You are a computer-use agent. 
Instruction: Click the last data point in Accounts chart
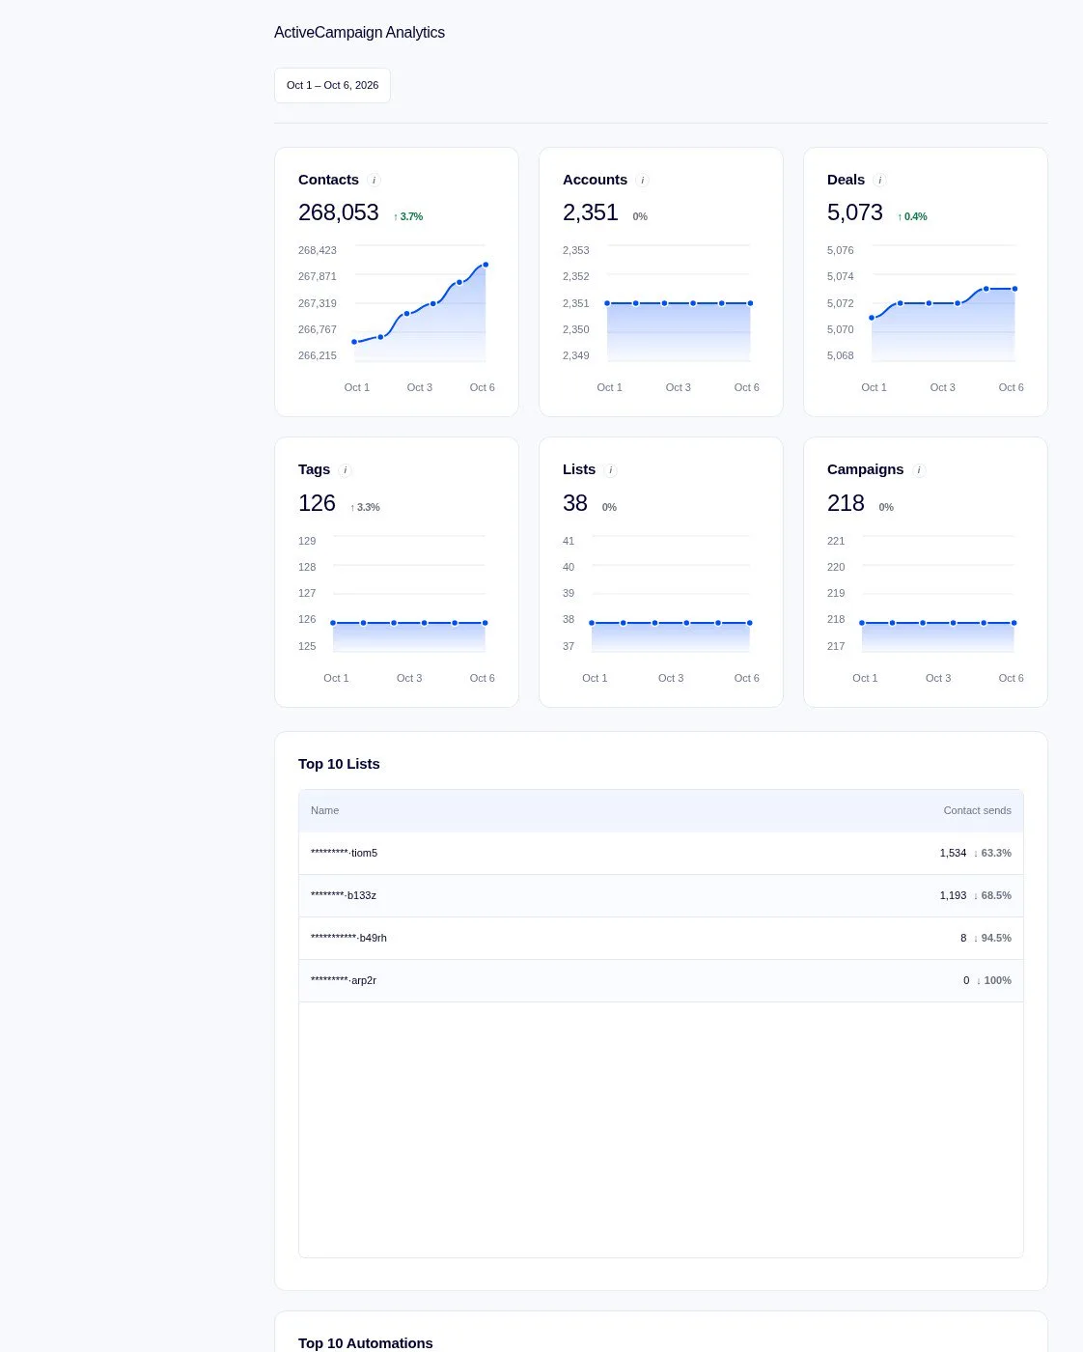[x=750, y=303]
